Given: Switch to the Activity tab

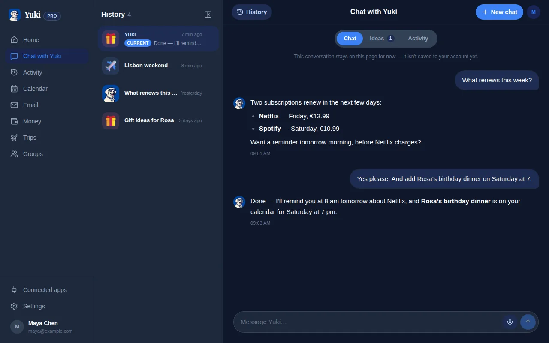Looking at the screenshot, I should coord(418,39).
